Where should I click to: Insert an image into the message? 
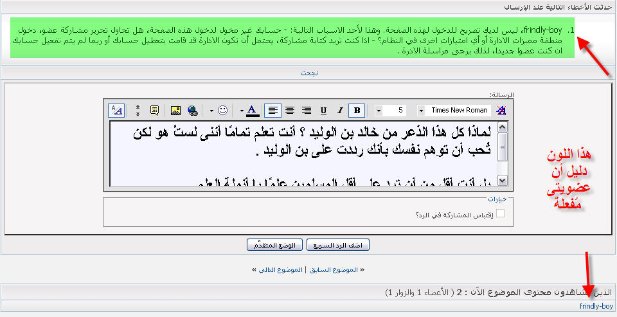pyautogui.click(x=175, y=111)
